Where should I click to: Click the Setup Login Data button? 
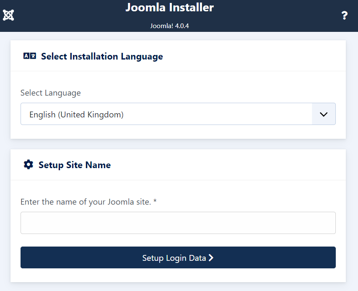click(x=178, y=257)
